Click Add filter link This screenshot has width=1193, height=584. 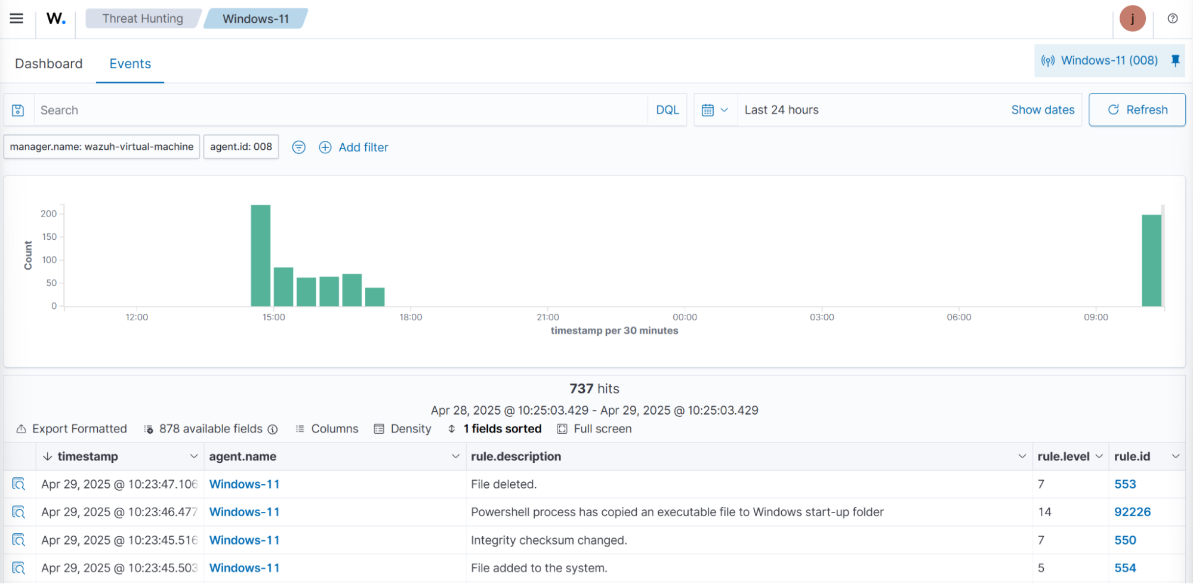click(x=363, y=147)
